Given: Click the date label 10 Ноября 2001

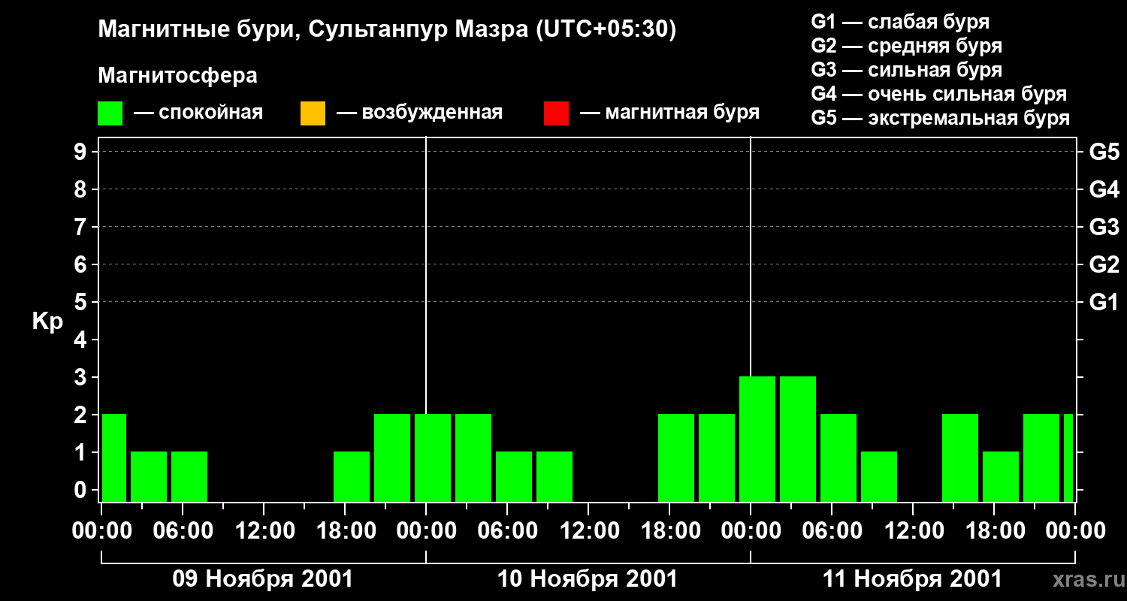Looking at the screenshot, I should click(x=588, y=579).
